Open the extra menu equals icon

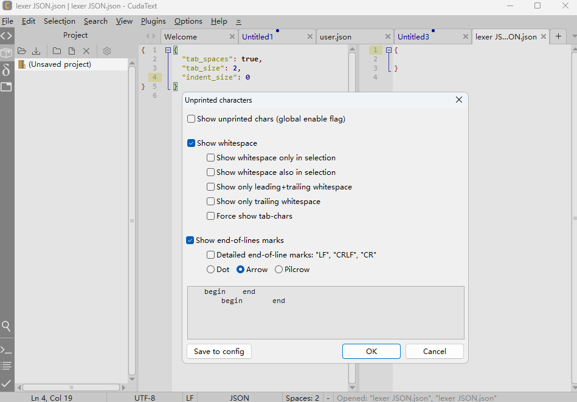[238, 22]
